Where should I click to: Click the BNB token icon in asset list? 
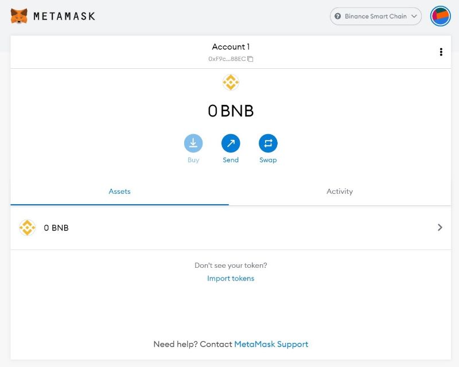pos(27,228)
